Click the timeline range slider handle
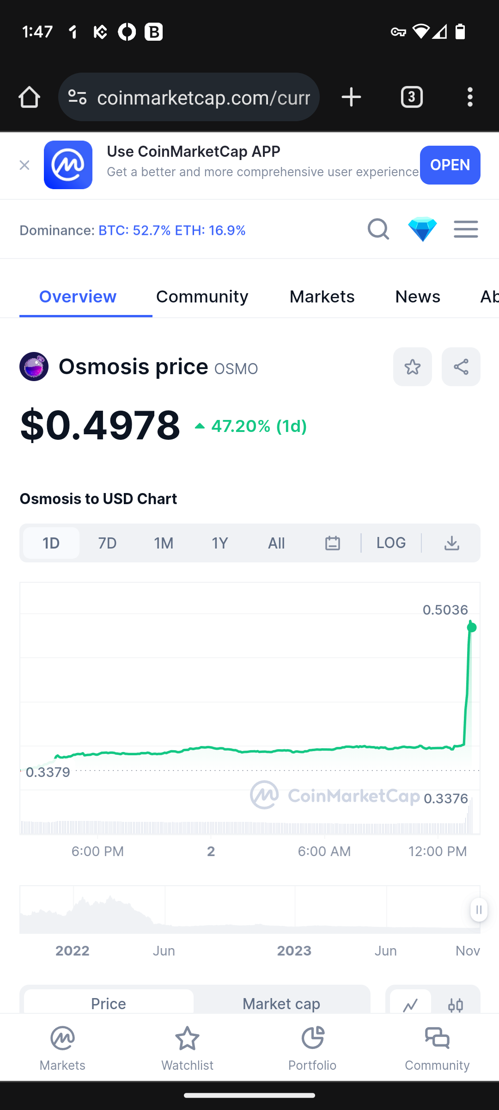Screen dimensions: 499x1110 pyautogui.click(x=479, y=910)
